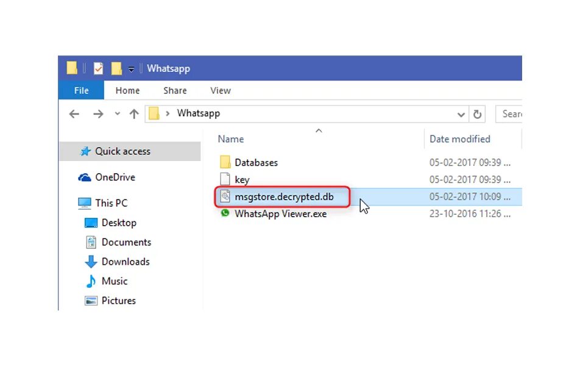Select This PC in the navigation pane
The image size is (580, 366).
[111, 203]
